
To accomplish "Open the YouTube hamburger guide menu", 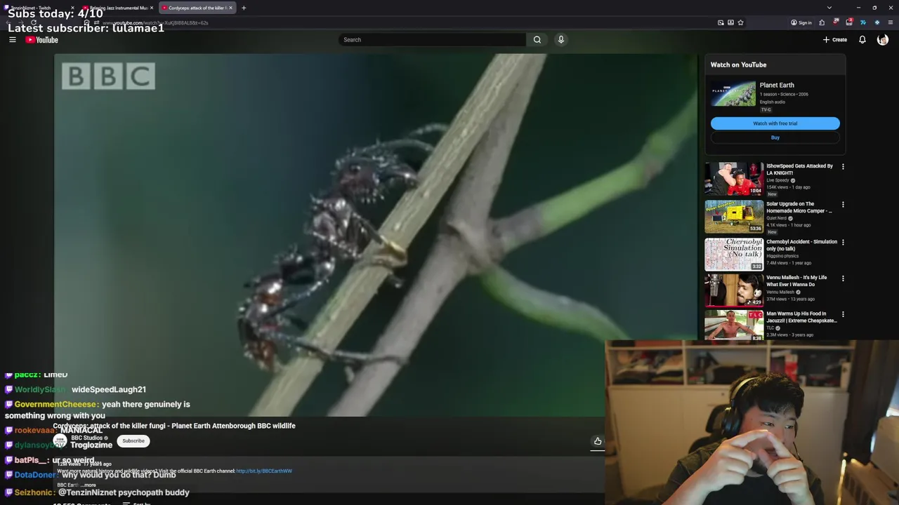I will pyautogui.click(x=12, y=40).
